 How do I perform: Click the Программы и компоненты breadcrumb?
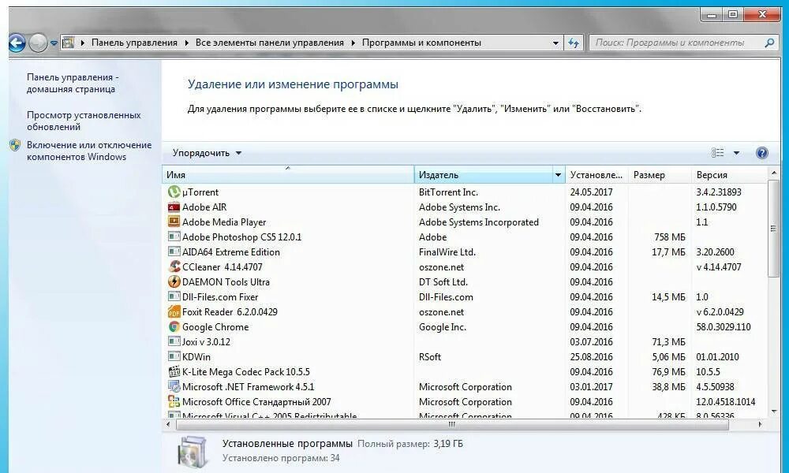[421, 43]
